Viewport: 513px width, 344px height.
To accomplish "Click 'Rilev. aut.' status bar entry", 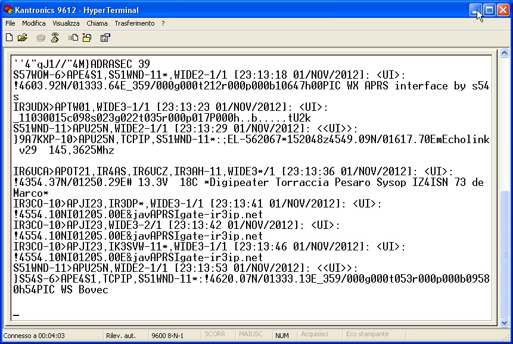I will pos(121,336).
